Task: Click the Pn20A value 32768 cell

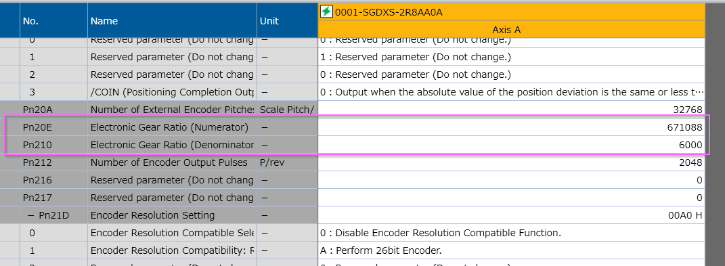Action: coord(511,110)
